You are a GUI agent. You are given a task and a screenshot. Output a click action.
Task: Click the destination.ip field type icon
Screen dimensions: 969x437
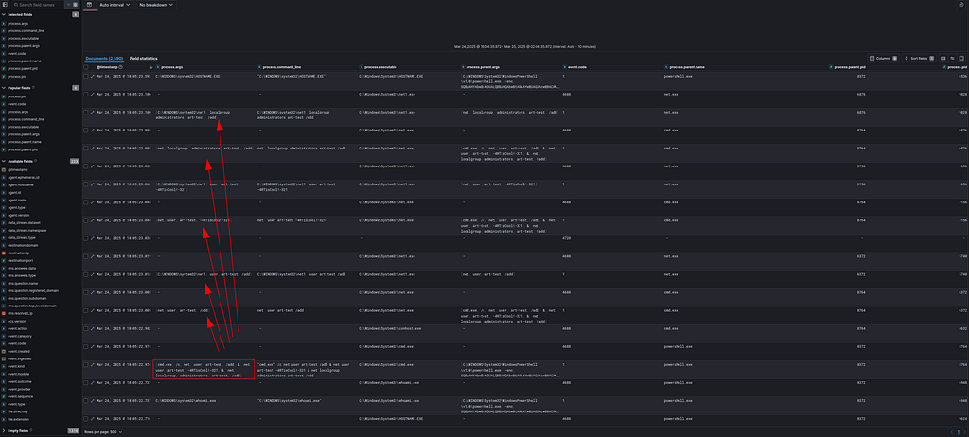(4, 253)
